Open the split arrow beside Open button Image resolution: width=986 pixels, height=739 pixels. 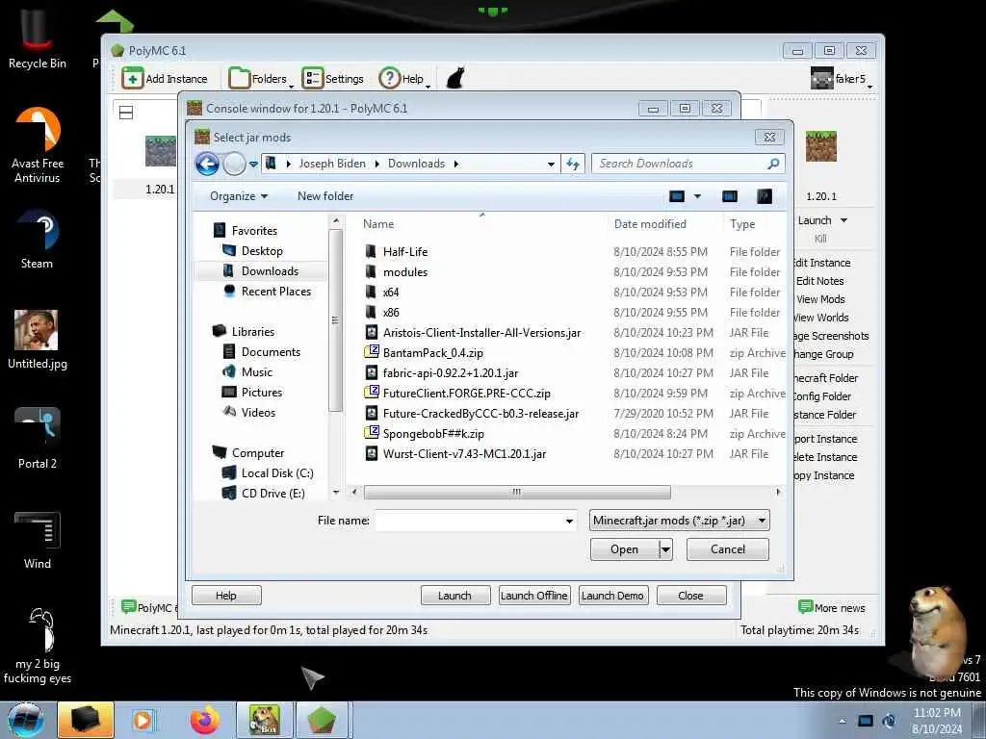[x=666, y=549]
